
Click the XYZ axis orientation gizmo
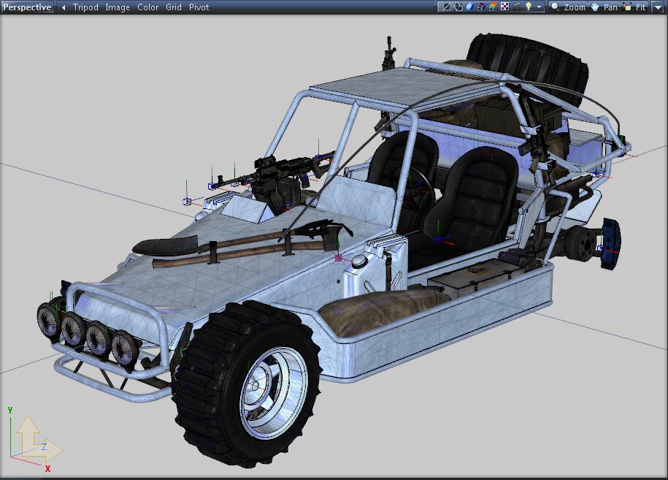pyautogui.click(x=33, y=438)
